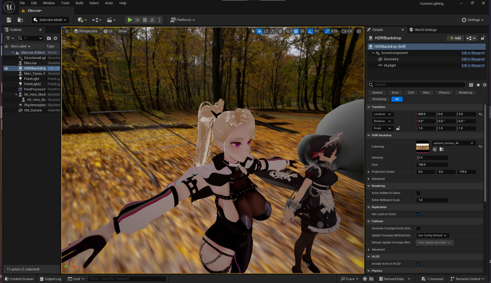The height and width of the screenshot is (283, 491).
Task: Collapse the Transform section
Action: point(369,107)
